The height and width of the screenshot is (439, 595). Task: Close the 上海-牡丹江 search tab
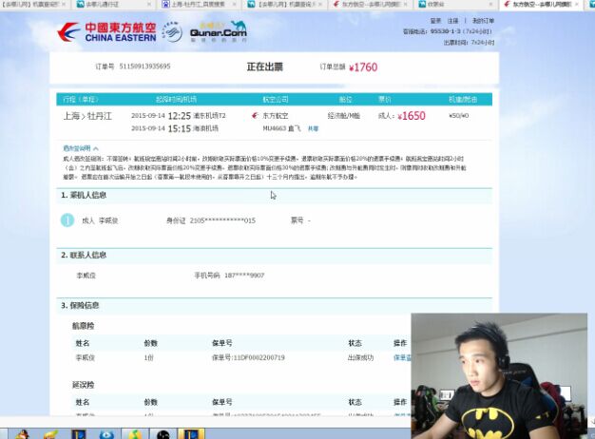pos(235,4)
